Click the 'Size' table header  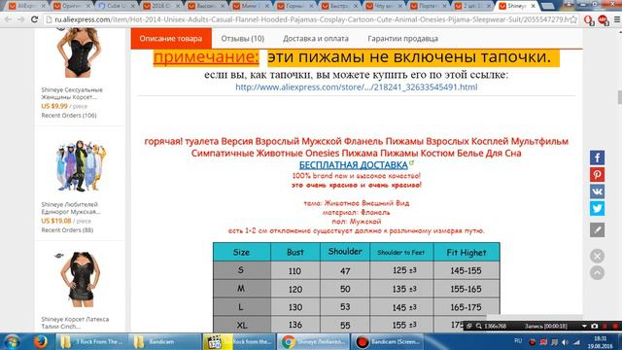pos(241,252)
